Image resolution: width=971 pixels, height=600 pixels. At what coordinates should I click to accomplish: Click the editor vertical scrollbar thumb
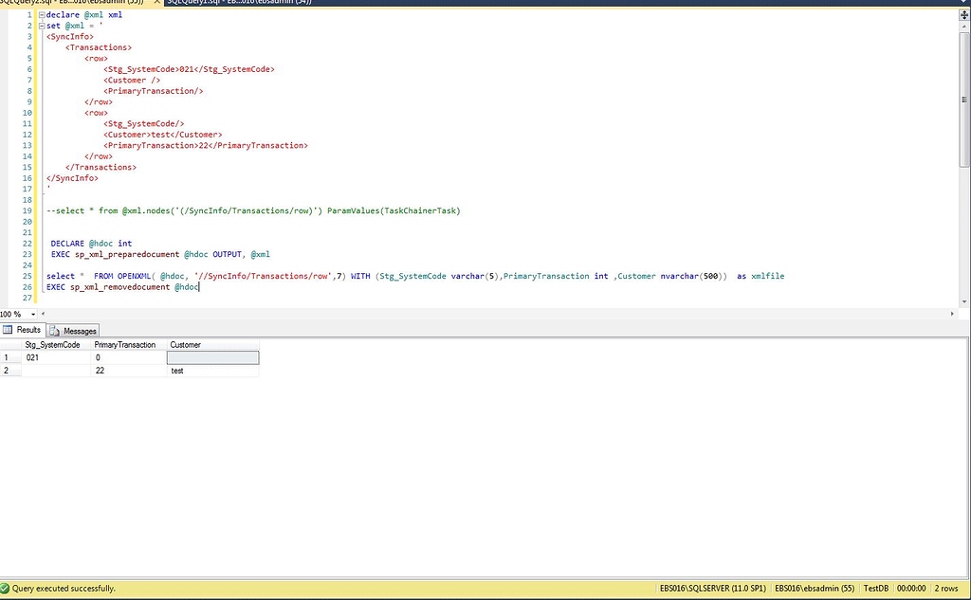pyautogui.click(x=964, y=100)
